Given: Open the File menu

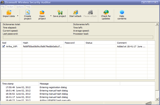Looking at the screenshot, I should [3, 7].
